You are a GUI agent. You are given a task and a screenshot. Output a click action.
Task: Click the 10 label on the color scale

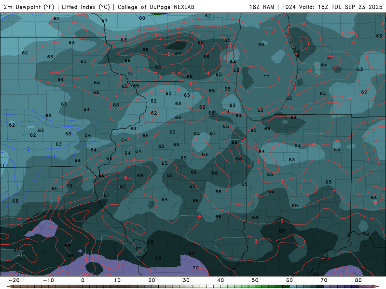point(117,280)
